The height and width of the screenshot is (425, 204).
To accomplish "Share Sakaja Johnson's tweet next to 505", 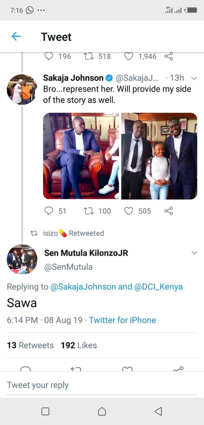I will 169,211.
